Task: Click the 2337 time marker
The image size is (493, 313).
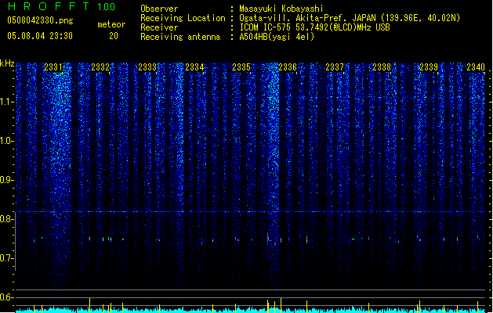Action: [x=335, y=67]
